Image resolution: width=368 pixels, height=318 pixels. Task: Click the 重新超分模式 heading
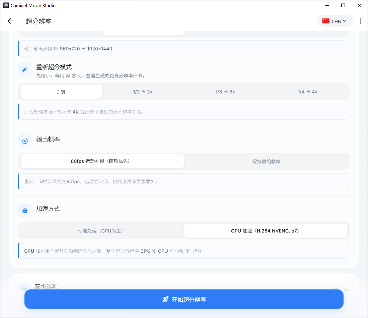54,67
